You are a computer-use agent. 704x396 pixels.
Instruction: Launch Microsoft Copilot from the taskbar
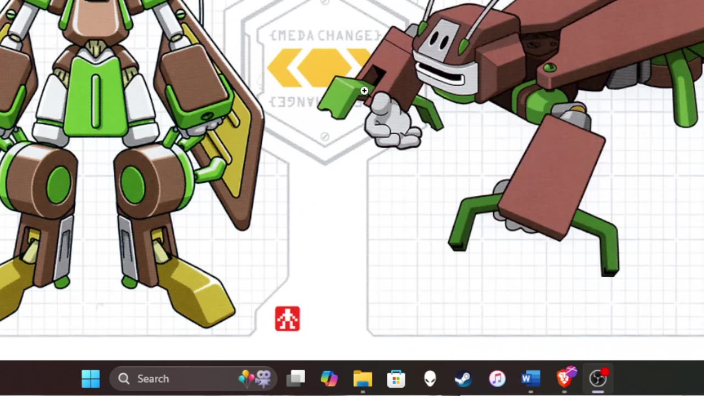point(329,378)
